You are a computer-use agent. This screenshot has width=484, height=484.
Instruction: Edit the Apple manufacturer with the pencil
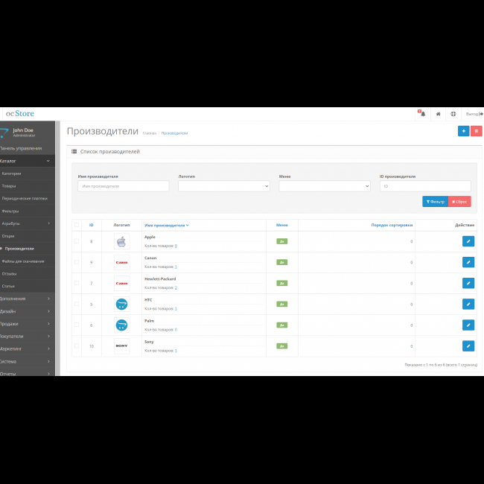click(468, 241)
